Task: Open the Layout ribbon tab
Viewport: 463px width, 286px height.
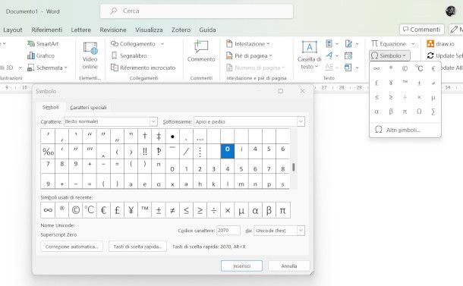Action: (13, 30)
